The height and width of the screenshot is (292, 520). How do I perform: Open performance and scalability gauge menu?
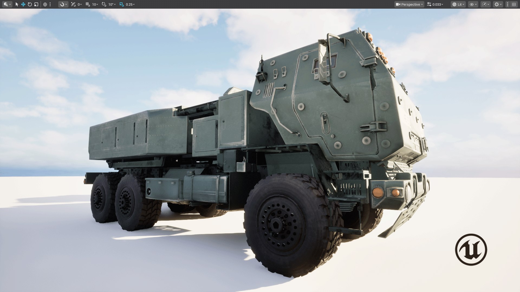tap(486, 4)
